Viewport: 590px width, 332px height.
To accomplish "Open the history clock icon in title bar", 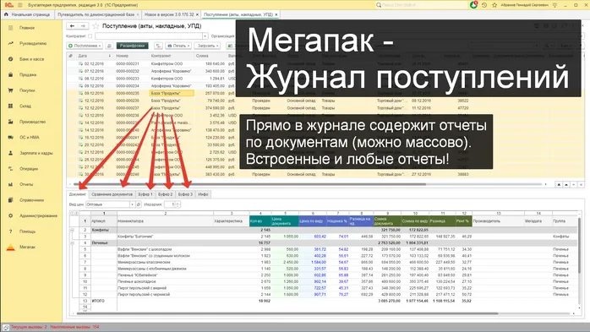I will click(484, 5).
